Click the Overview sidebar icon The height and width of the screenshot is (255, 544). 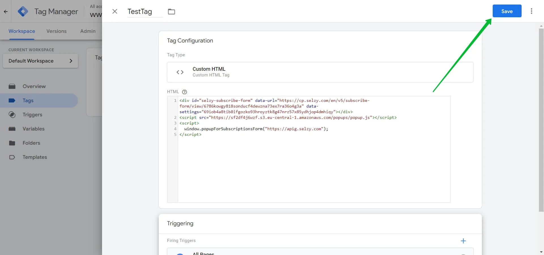coord(12,86)
